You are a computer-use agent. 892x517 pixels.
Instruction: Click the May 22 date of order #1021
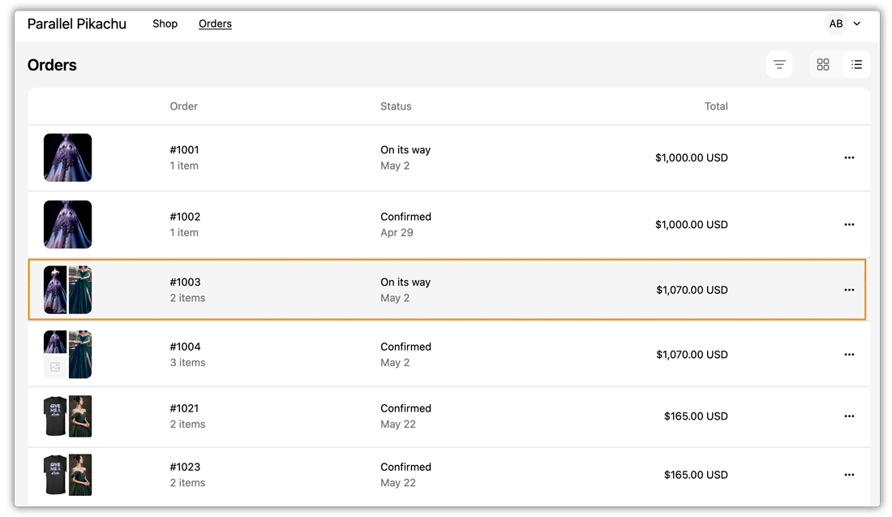[x=398, y=424]
